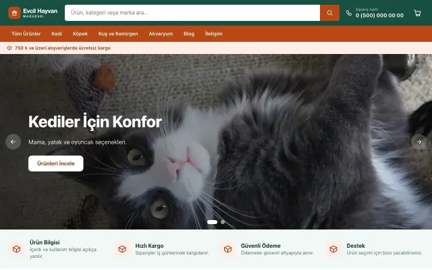Open the İletişim page
This screenshot has height=270, width=432.
click(213, 34)
